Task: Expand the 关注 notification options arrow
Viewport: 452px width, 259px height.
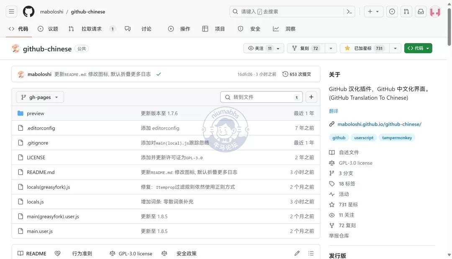Action: 278,48
